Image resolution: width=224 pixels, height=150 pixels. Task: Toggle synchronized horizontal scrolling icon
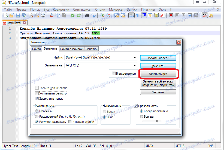pos(123,15)
